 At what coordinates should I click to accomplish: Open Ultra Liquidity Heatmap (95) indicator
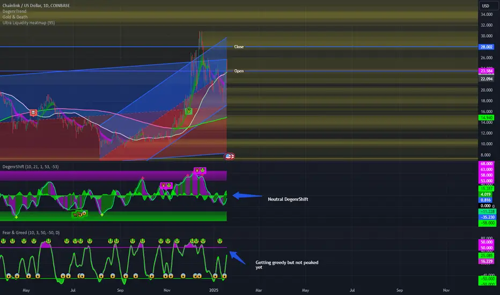28,23
